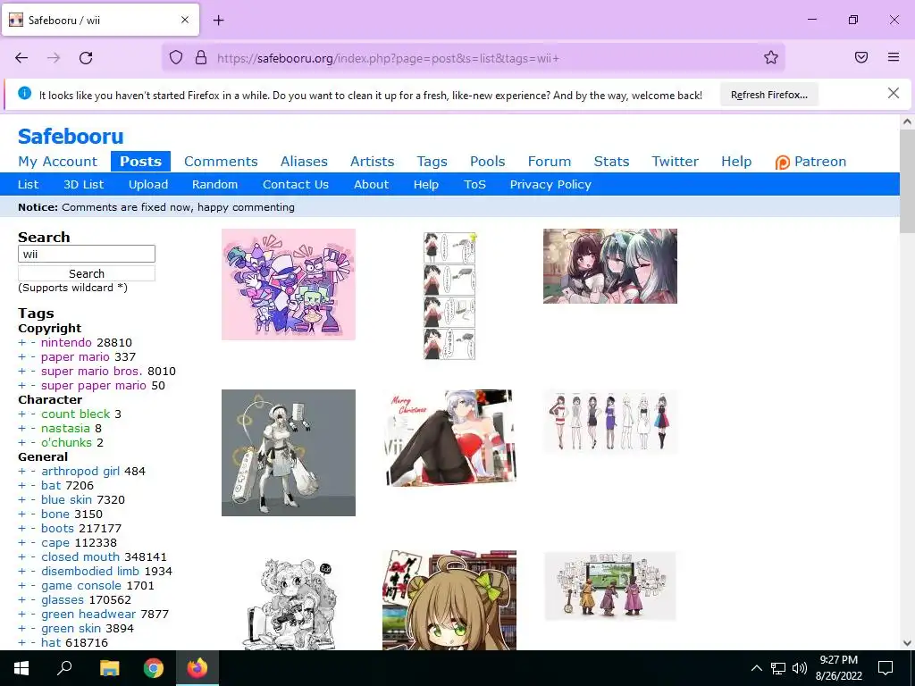Launch Google Chrome from taskbar

click(x=154, y=668)
